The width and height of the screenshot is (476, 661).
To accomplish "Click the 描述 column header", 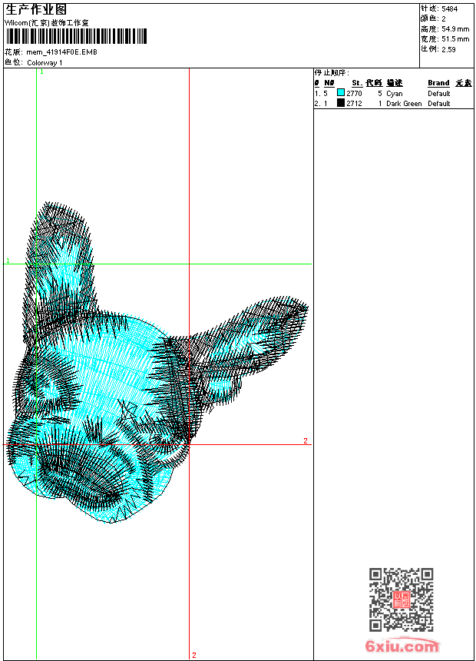I will coord(394,83).
